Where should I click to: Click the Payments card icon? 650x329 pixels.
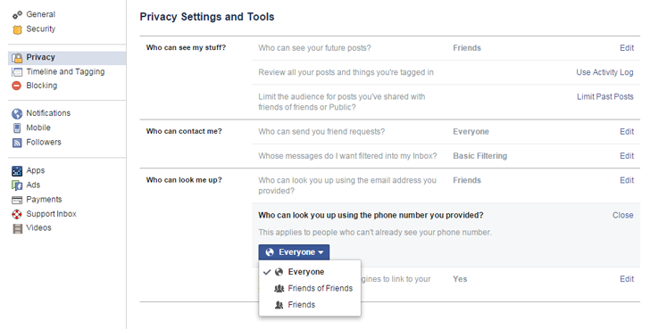pos(17,200)
